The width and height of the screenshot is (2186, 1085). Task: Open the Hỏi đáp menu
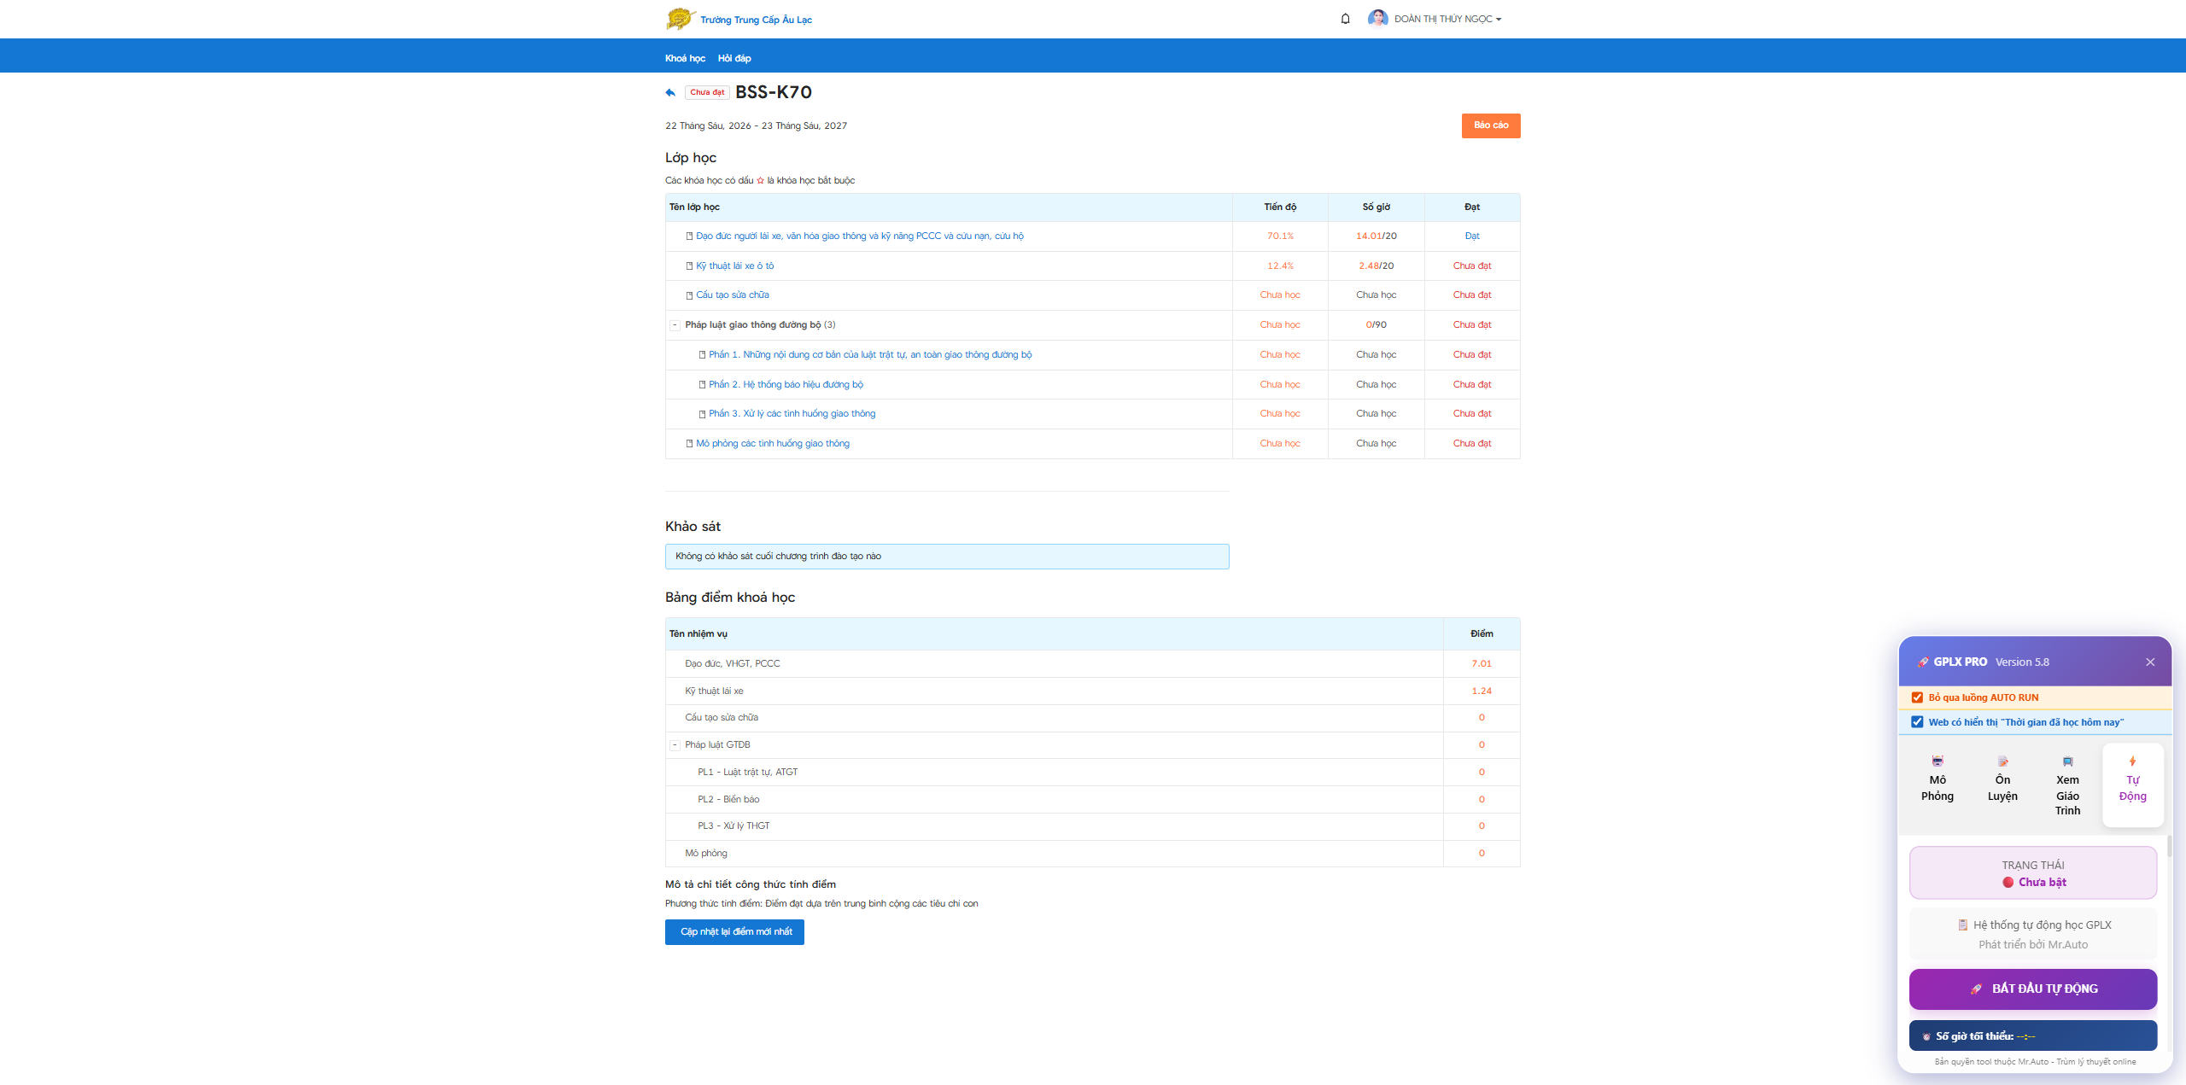coord(734,58)
